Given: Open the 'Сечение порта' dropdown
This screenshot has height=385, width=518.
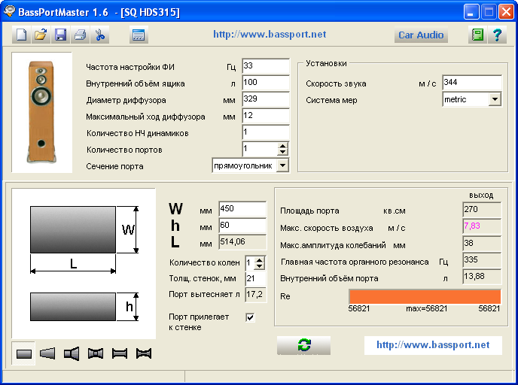Looking at the screenshot, I should coord(283,165).
